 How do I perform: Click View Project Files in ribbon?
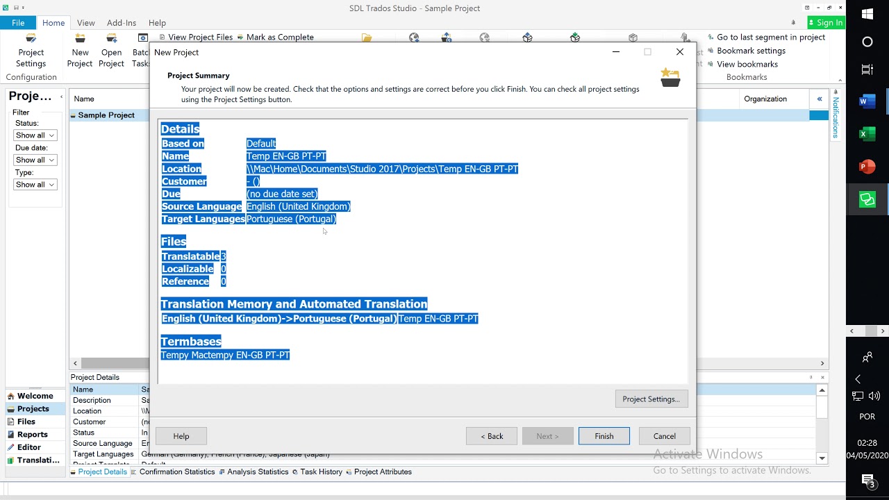pos(196,37)
